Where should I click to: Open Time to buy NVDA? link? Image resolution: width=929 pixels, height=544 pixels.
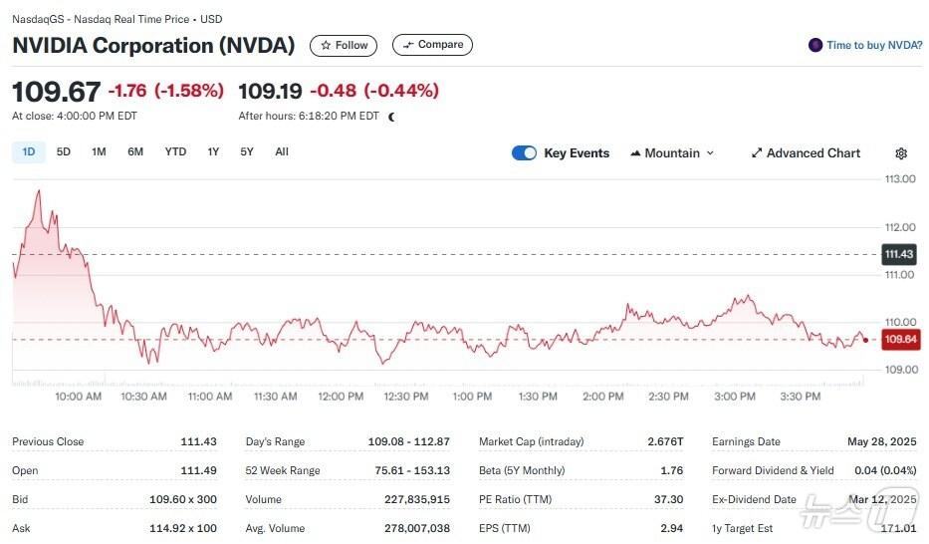pos(874,45)
